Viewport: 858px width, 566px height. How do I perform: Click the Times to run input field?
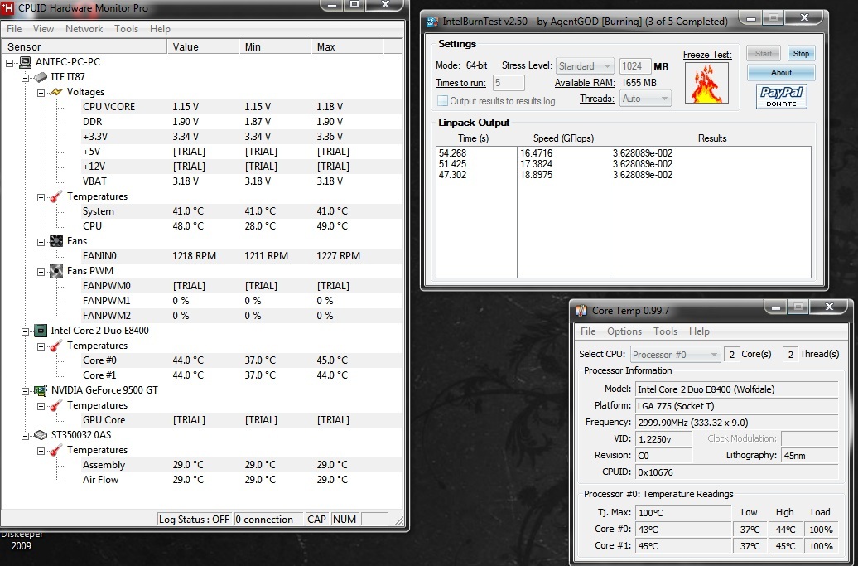[x=509, y=83]
